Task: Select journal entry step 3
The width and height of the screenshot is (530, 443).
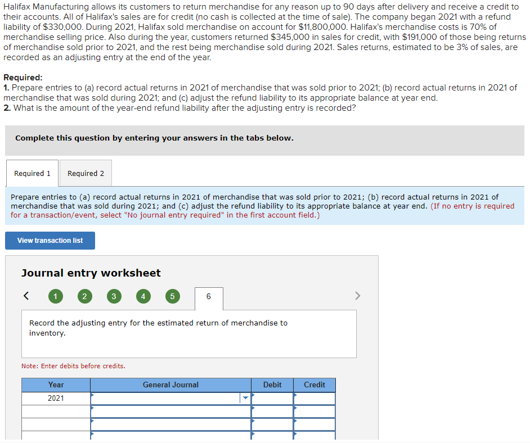Action: (114, 296)
